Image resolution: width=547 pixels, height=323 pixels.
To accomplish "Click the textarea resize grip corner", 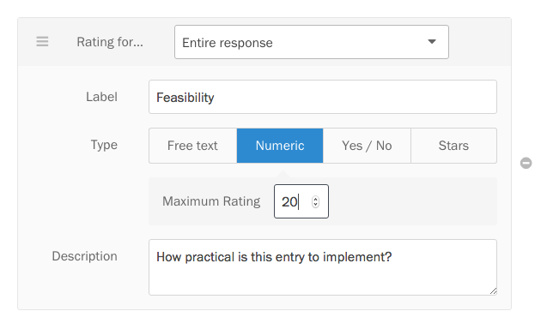I will click(493, 291).
